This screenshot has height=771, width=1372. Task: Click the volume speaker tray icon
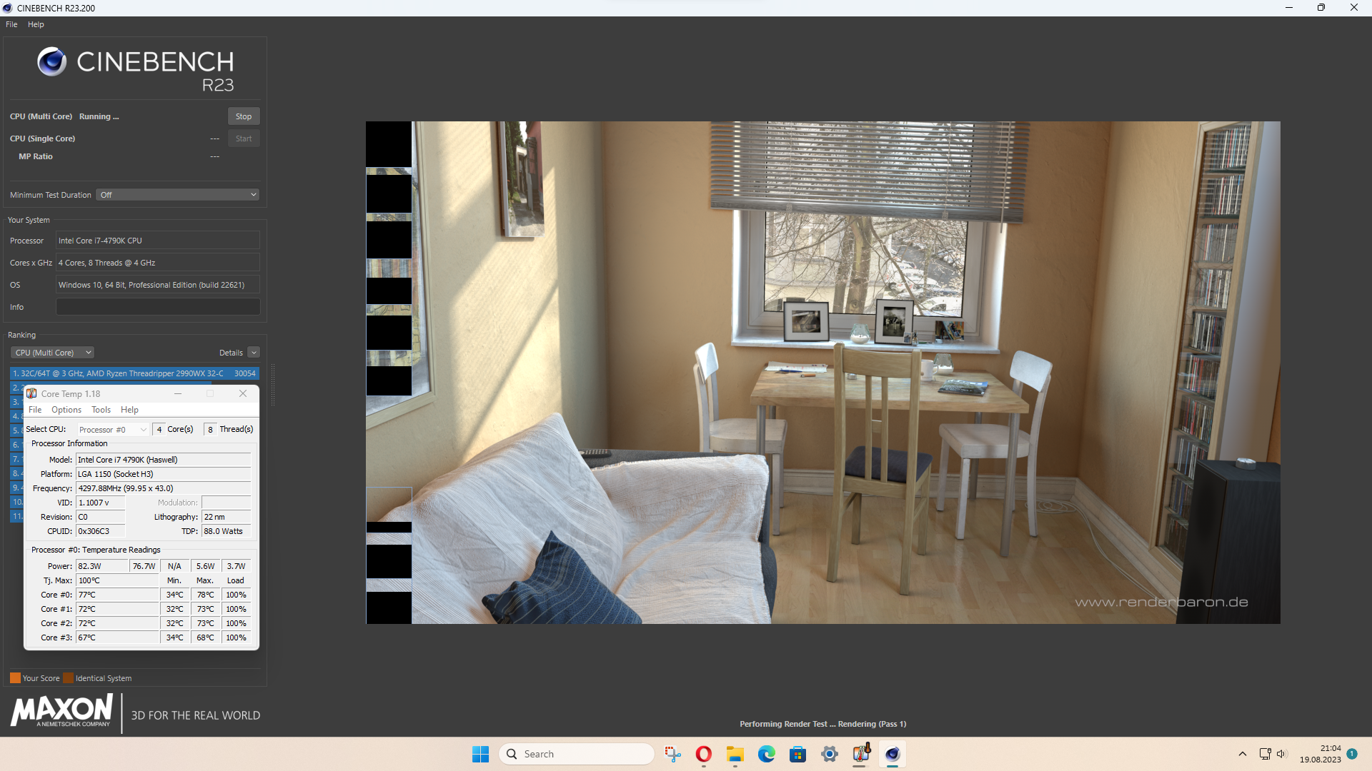(x=1281, y=754)
